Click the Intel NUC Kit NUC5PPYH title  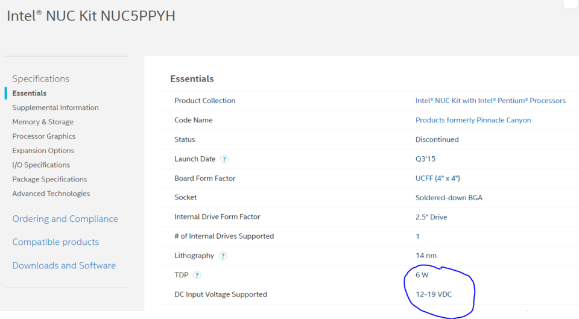point(91,16)
